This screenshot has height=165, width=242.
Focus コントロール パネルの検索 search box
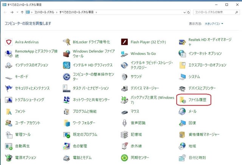pos(216,12)
